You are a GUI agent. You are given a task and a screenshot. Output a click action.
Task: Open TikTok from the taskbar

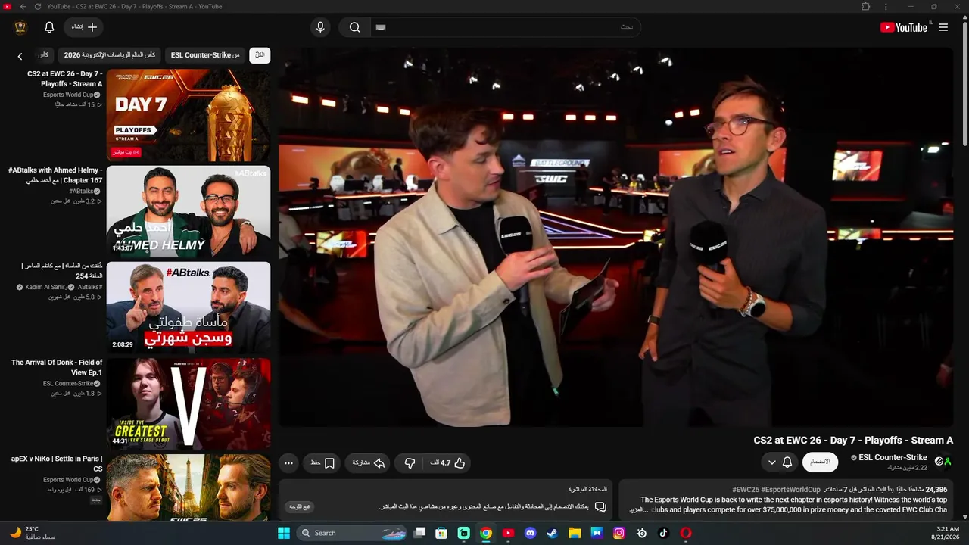[x=664, y=533]
